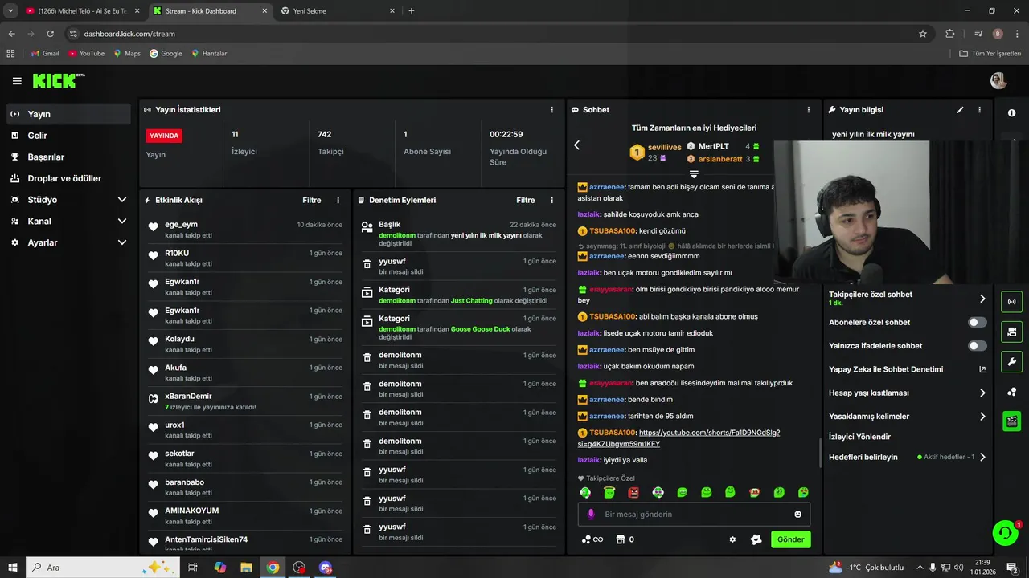Click the green wrench icon in right sidebar
The image size is (1029, 578).
[x=1011, y=361]
